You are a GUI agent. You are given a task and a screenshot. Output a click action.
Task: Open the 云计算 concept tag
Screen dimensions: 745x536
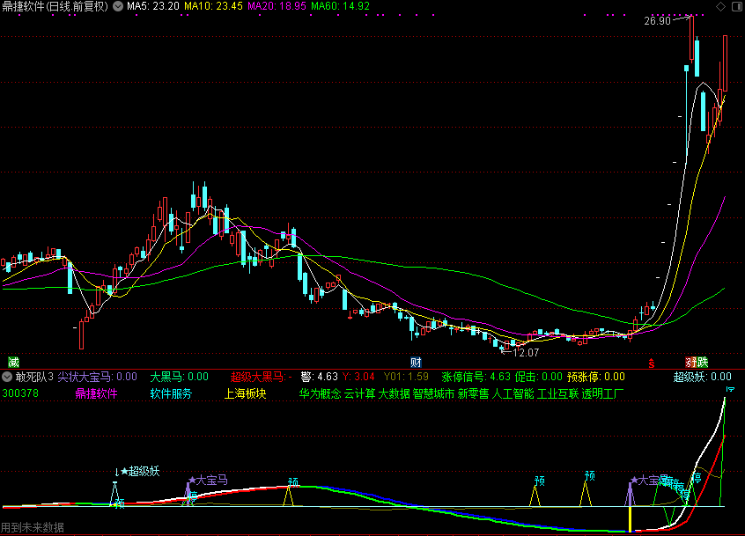359,393
